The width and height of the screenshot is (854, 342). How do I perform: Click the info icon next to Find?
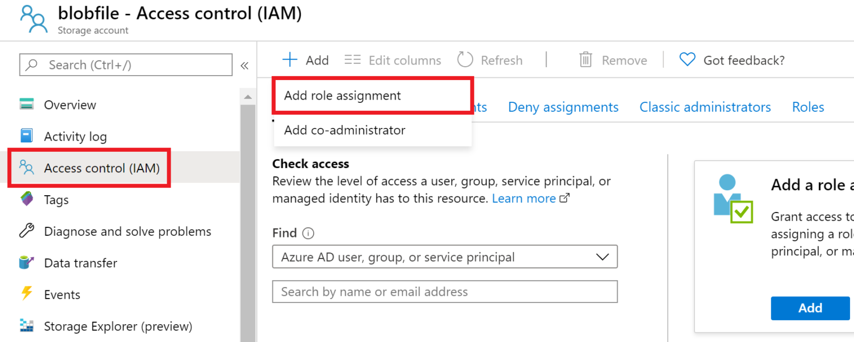(308, 234)
